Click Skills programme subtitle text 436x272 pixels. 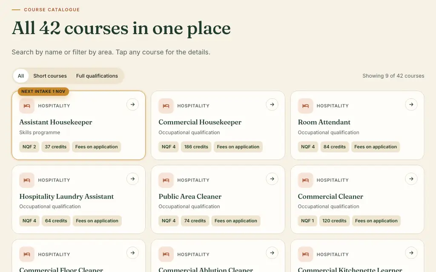40,133
